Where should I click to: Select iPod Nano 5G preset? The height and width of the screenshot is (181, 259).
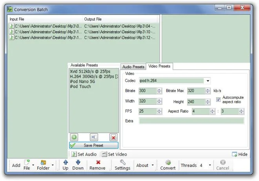pyautogui.click(x=82, y=81)
